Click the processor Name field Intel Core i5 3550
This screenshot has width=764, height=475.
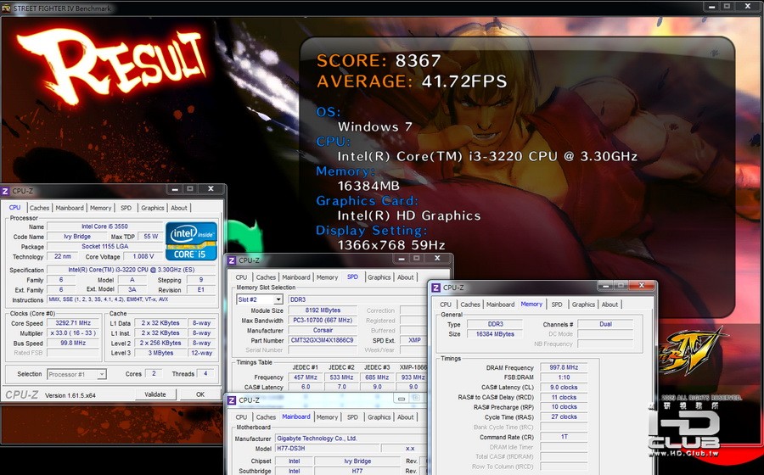[x=104, y=226]
